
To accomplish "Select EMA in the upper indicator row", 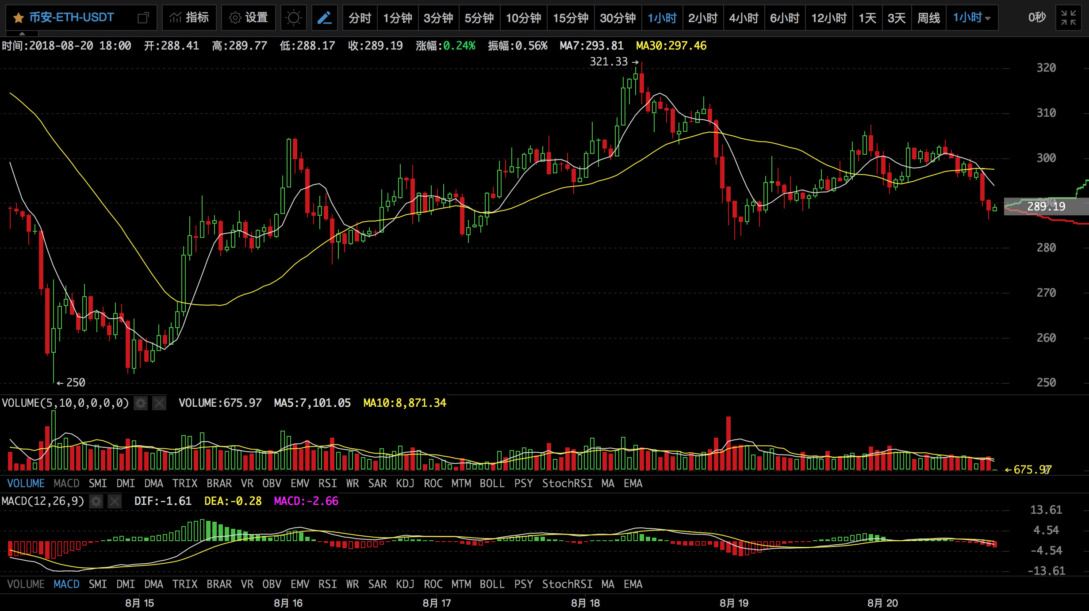I will click(x=633, y=483).
